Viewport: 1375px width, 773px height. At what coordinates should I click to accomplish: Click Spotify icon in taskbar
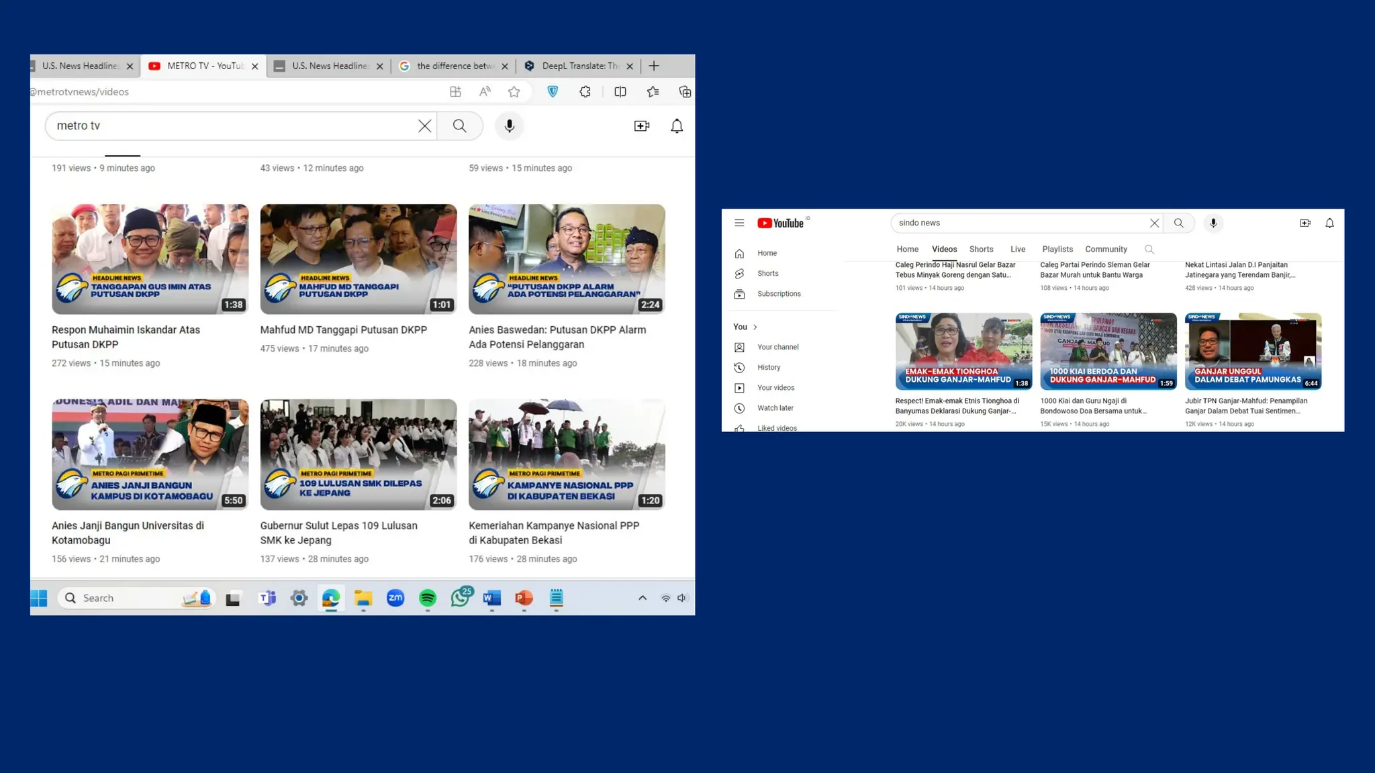pyautogui.click(x=428, y=598)
